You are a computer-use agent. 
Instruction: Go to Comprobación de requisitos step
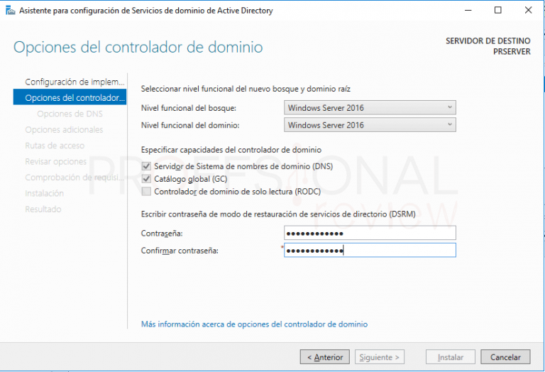[75, 177]
